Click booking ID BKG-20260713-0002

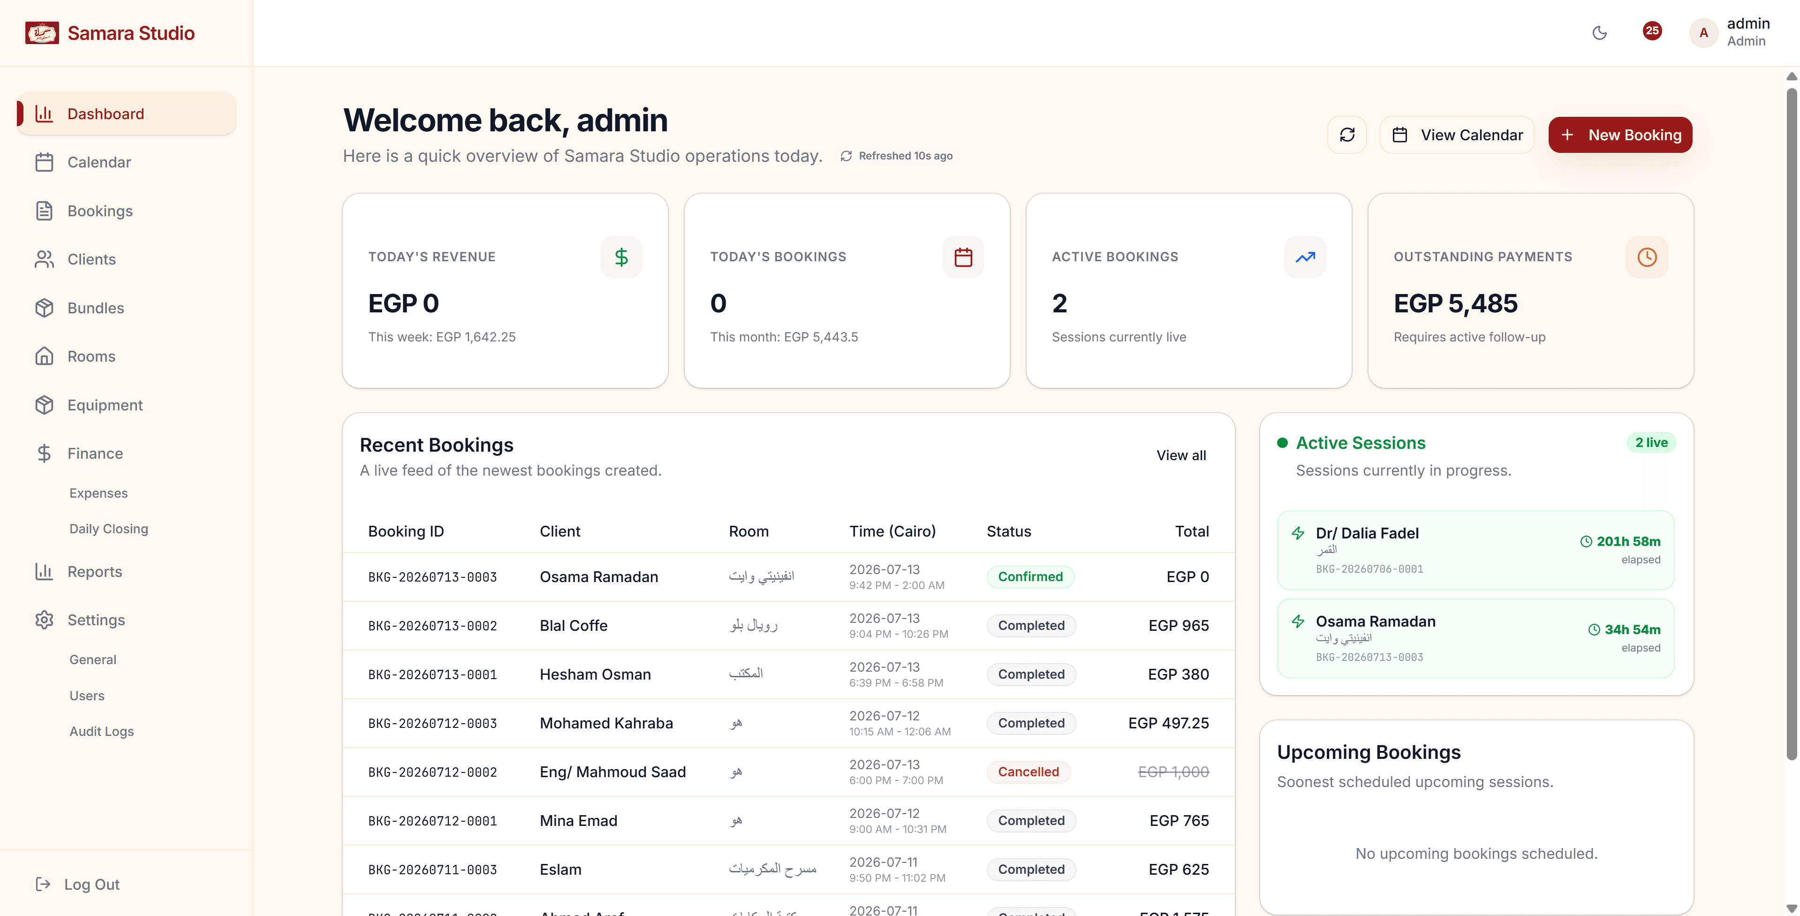click(x=432, y=626)
